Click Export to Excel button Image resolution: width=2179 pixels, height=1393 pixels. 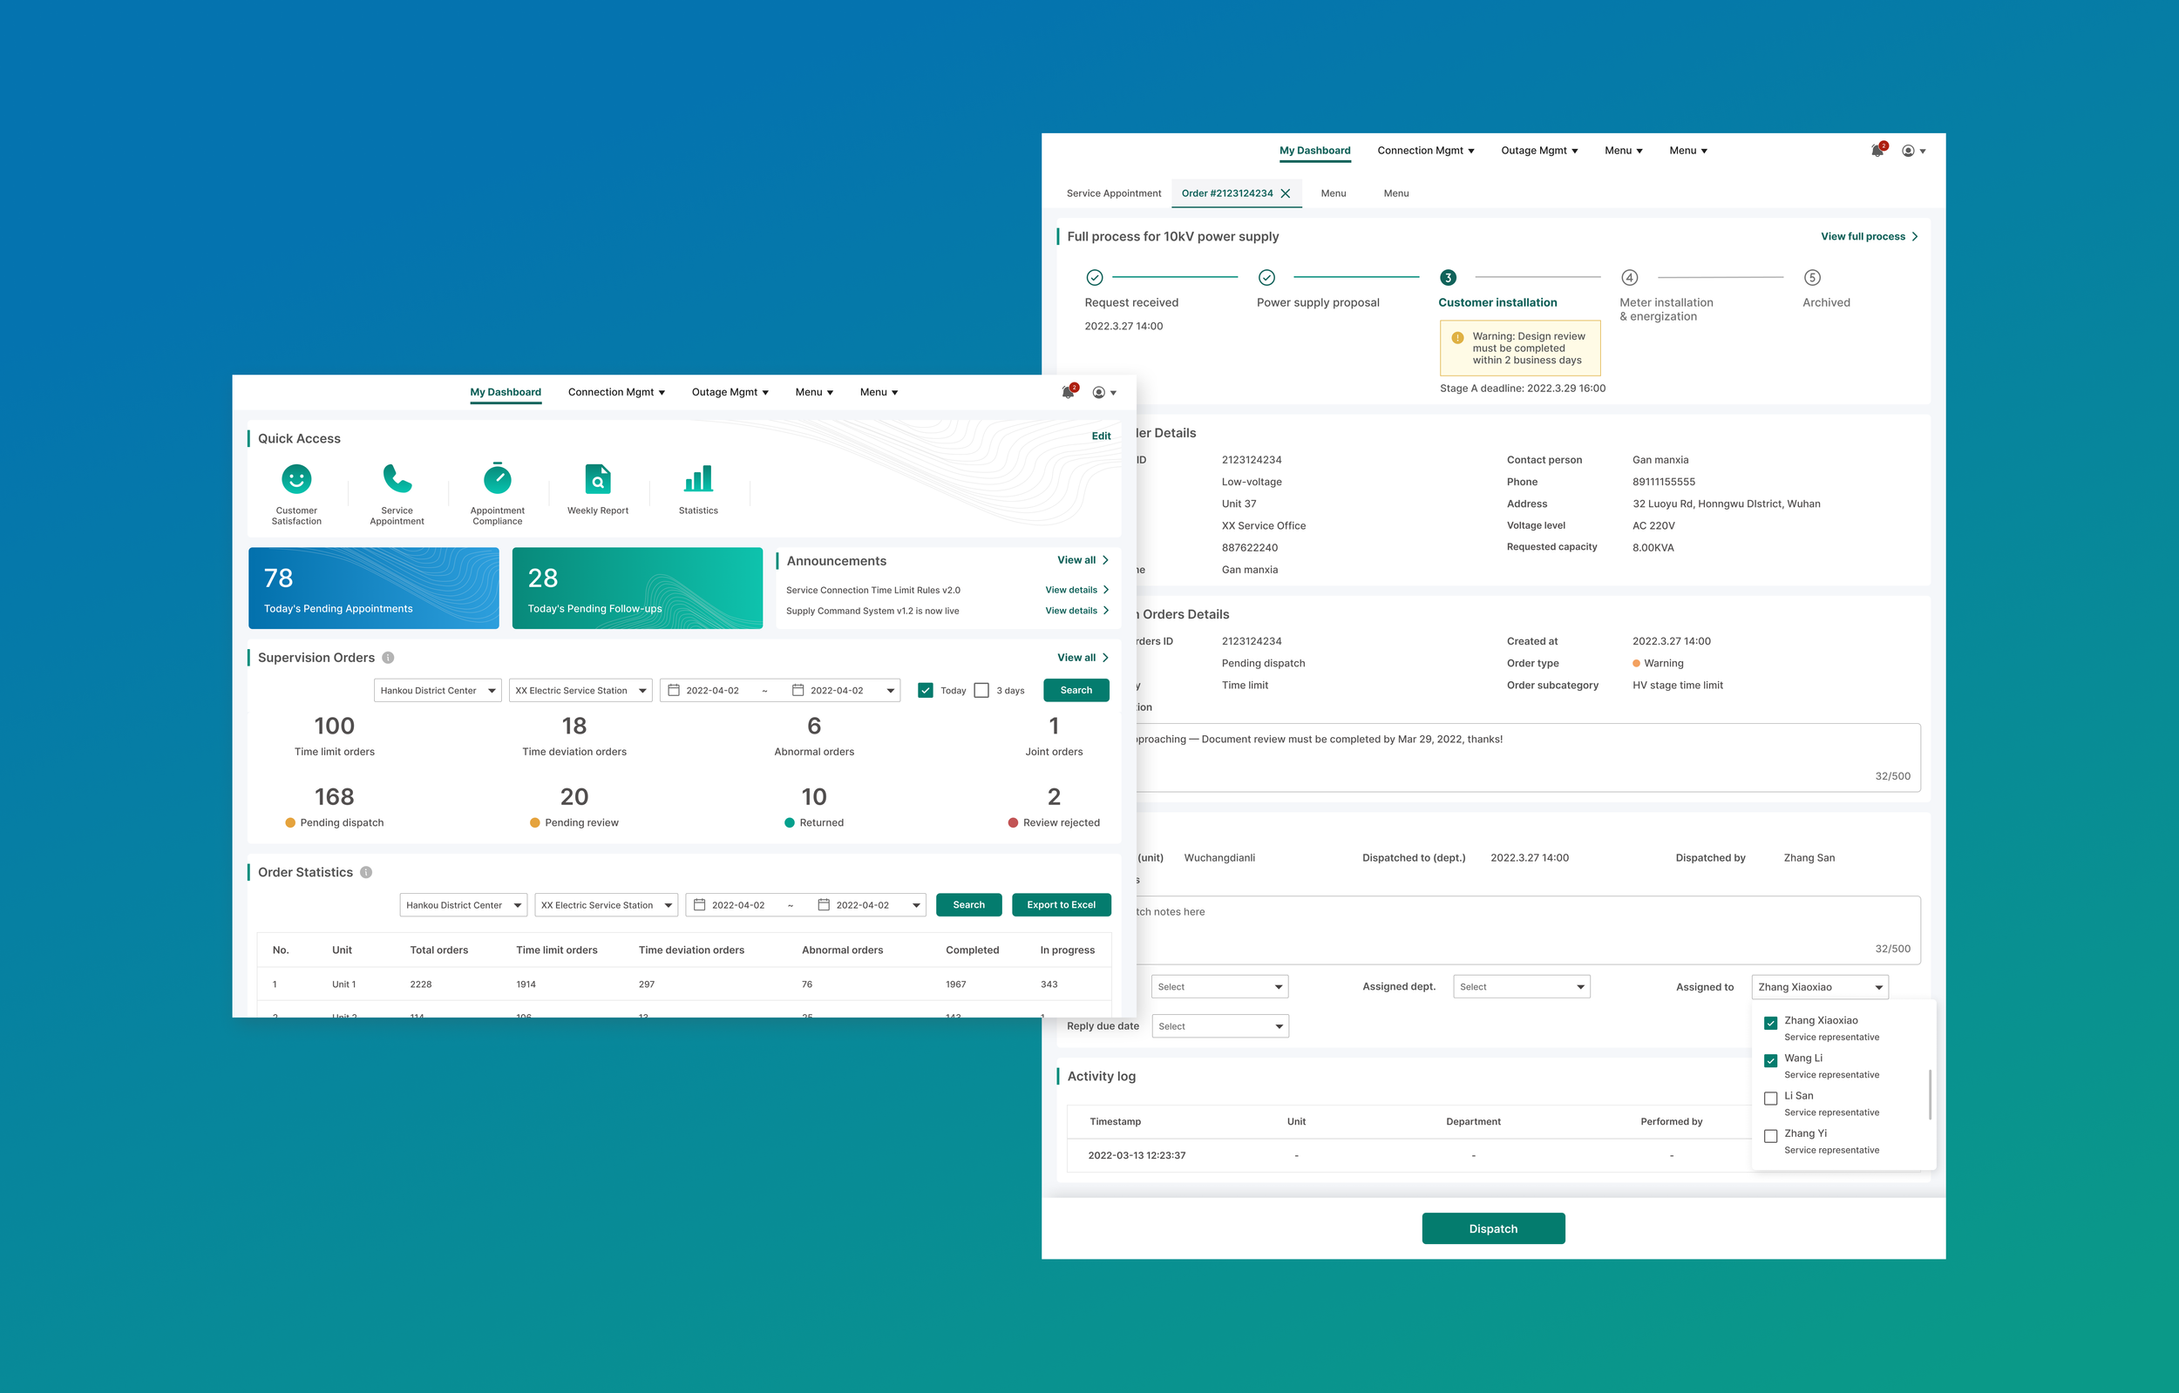point(1061,904)
